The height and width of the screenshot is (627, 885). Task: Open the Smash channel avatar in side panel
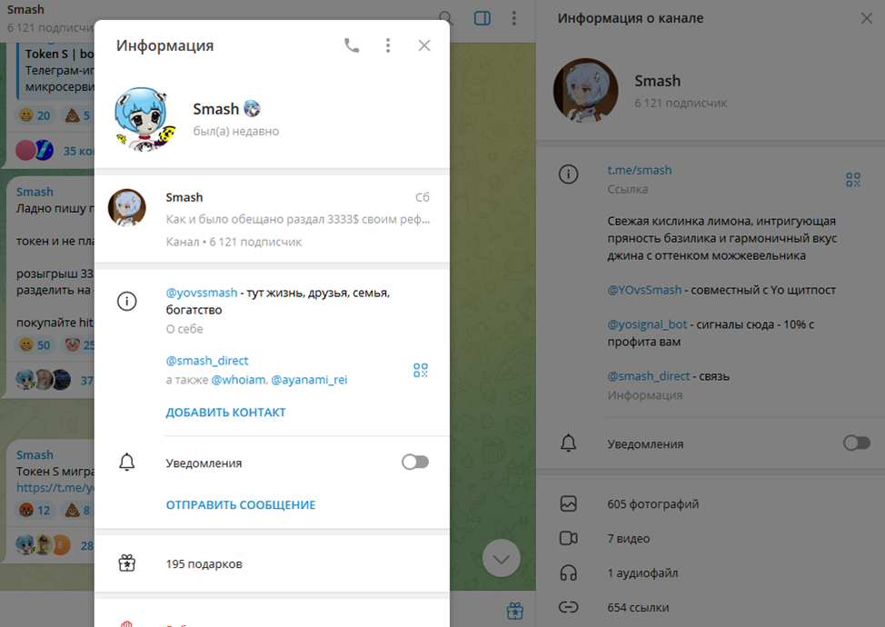(x=586, y=90)
